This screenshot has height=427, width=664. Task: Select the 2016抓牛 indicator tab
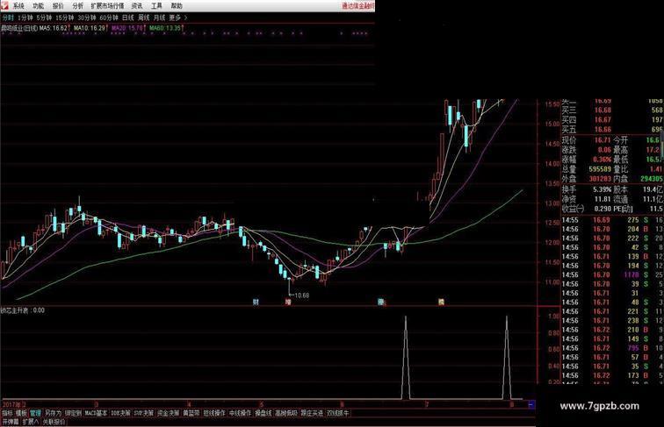pos(338,413)
